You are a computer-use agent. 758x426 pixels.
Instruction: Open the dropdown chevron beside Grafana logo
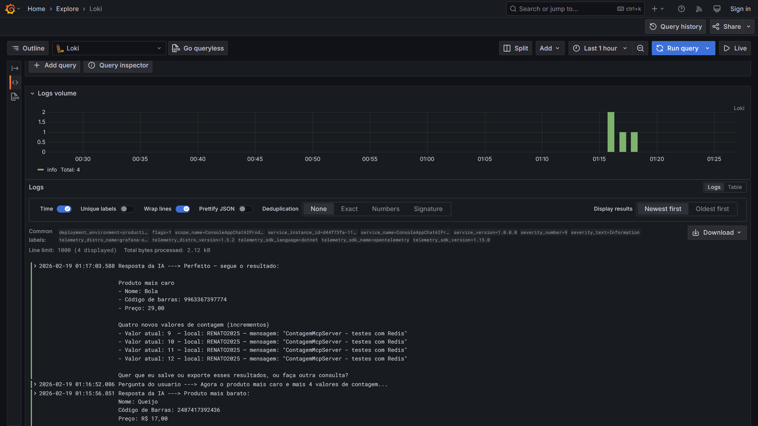point(19,9)
